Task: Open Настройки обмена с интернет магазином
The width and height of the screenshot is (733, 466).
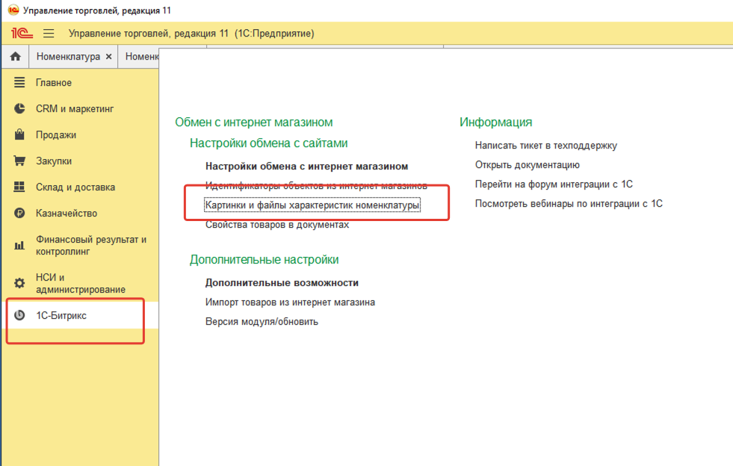Action: click(306, 167)
